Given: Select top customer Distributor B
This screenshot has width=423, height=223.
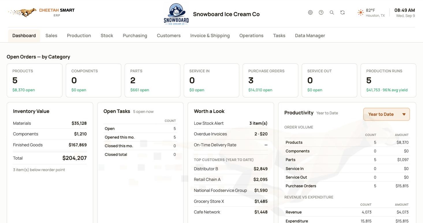Looking at the screenshot, I should pos(231,169).
